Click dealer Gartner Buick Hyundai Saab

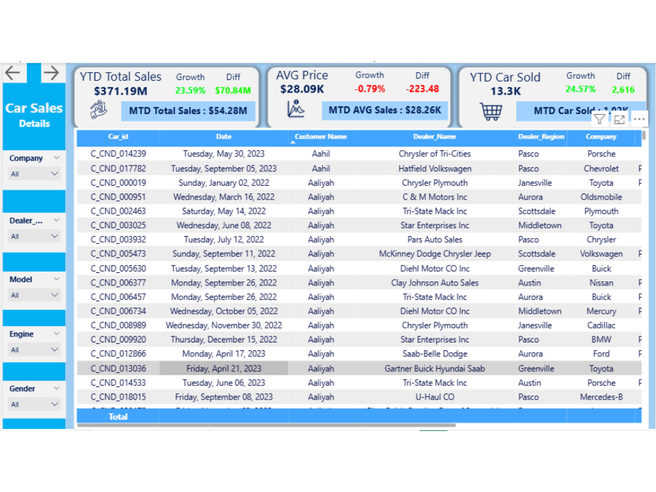435,369
